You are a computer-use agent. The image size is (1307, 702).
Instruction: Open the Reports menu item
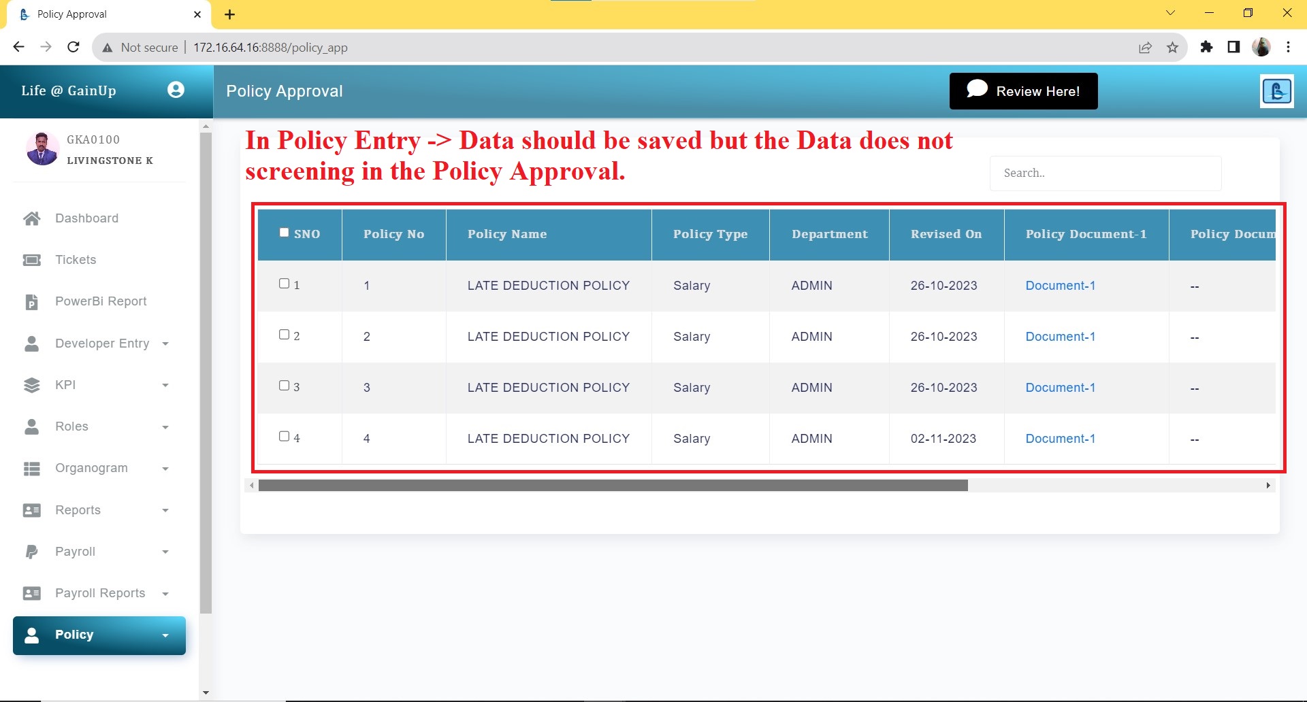click(x=78, y=510)
